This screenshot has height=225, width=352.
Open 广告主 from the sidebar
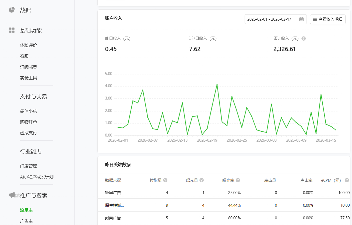click(26, 220)
